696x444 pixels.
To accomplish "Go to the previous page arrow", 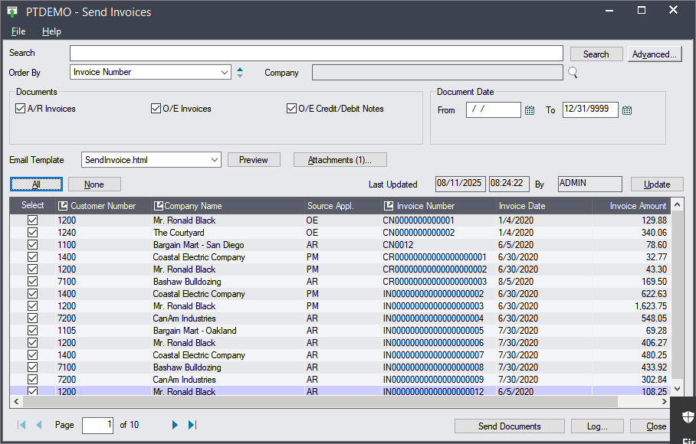I will point(39,425).
